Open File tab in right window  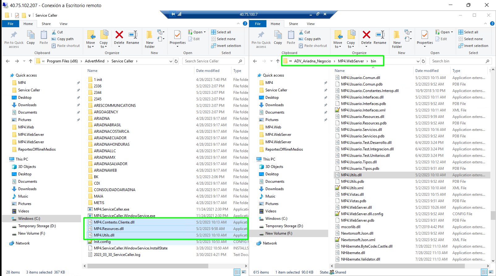coord(258,24)
